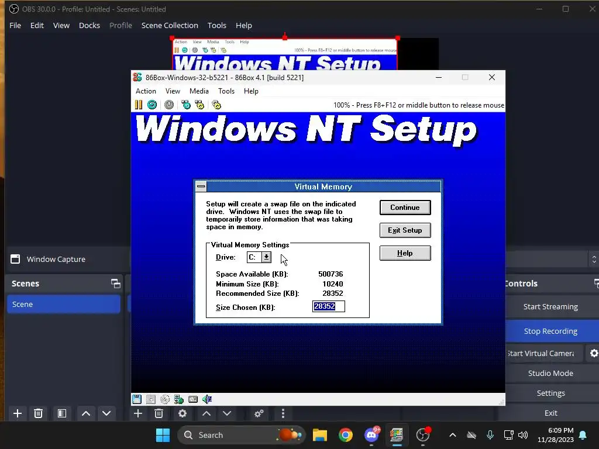Viewport: 599px width, 449px height.
Task: Remove selected scene with trash icon
Action: pos(38,413)
